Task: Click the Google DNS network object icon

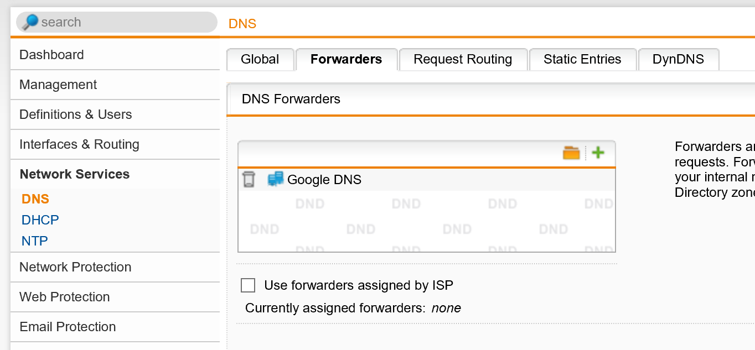Action: [x=275, y=179]
